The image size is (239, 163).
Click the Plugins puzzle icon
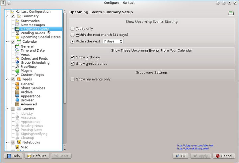point(17,71)
